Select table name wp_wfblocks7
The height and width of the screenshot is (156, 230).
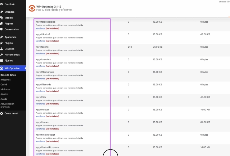pos(43,34)
